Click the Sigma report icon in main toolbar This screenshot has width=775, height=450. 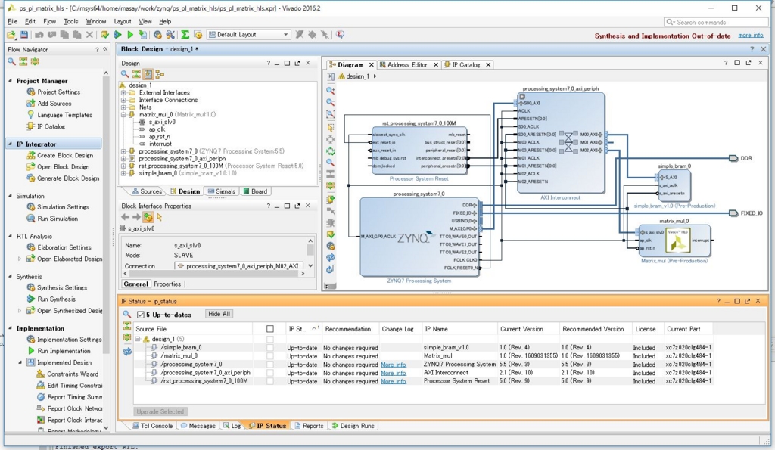pyautogui.click(x=185, y=35)
